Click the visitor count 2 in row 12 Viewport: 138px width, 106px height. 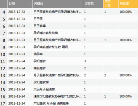coord(85,68)
